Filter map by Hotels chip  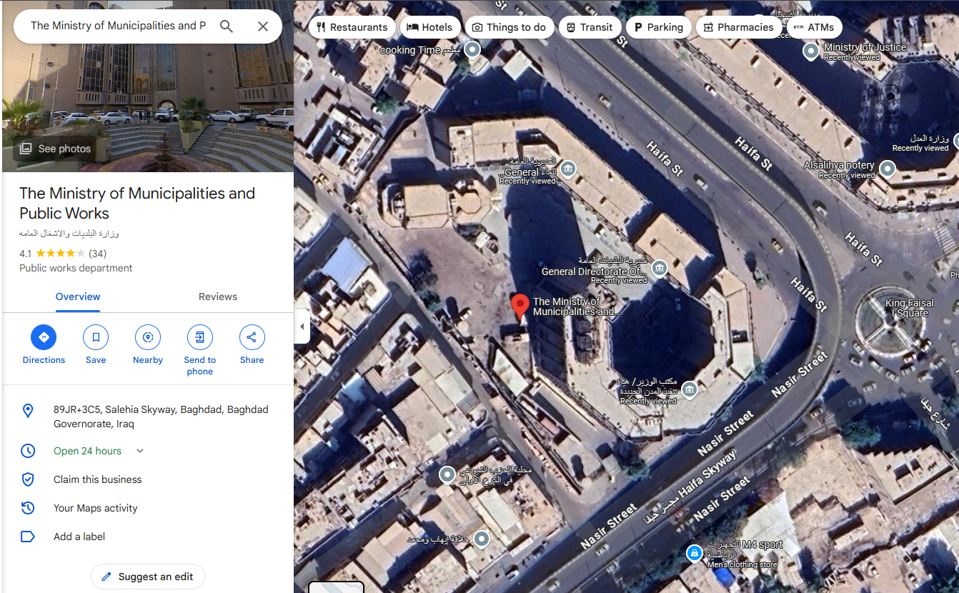coord(429,27)
